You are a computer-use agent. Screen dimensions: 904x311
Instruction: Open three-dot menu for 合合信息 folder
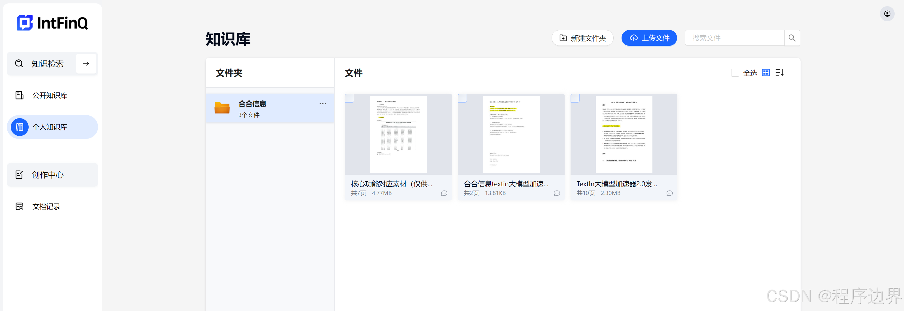pyautogui.click(x=322, y=104)
